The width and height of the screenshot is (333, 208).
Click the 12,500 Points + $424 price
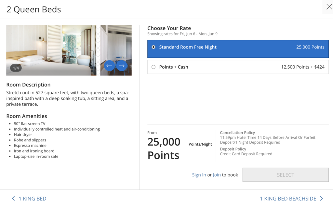coord(303,67)
